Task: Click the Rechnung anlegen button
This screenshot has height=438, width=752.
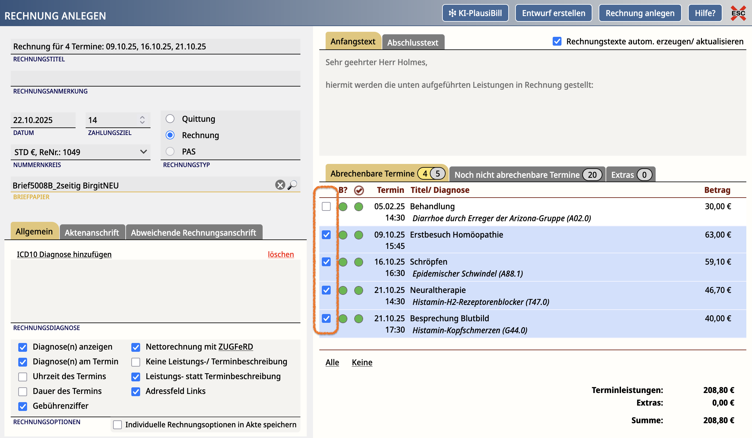Action: pyautogui.click(x=640, y=13)
